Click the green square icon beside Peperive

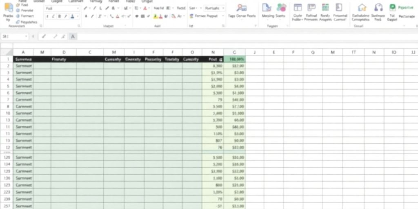(392, 7)
